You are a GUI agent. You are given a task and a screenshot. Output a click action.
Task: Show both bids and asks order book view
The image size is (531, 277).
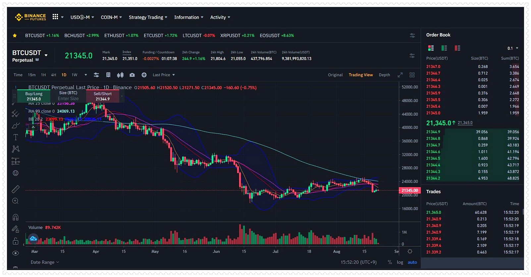pos(431,48)
